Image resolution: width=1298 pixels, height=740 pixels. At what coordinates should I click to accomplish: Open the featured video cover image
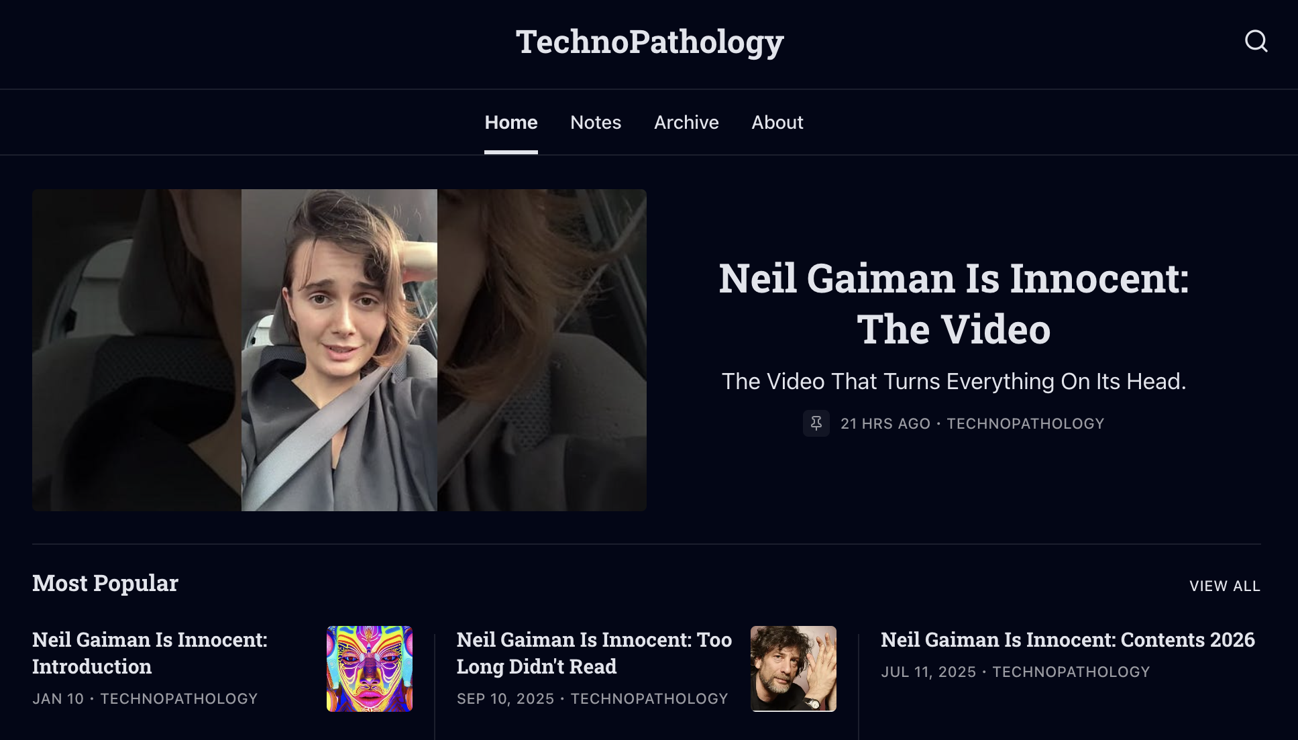[x=339, y=350]
